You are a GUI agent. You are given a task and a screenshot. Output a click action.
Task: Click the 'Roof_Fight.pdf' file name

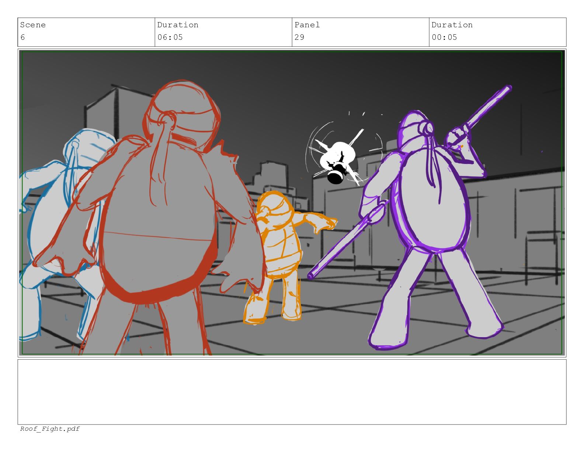pyautogui.click(x=50, y=429)
